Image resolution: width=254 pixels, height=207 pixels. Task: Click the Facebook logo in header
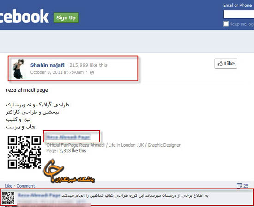point(24,16)
